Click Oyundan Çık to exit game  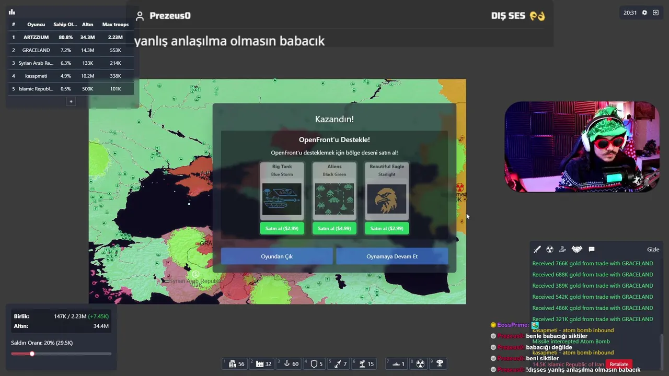276,256
